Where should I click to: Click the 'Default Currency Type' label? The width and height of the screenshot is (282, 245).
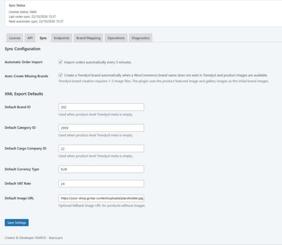click(x=22, y=169)
